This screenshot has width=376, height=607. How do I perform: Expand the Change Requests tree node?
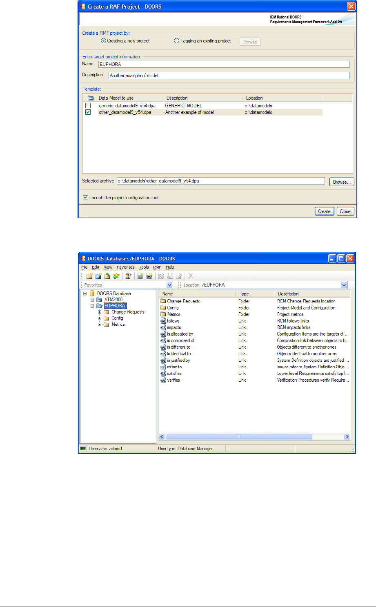[x=100, y=312]
